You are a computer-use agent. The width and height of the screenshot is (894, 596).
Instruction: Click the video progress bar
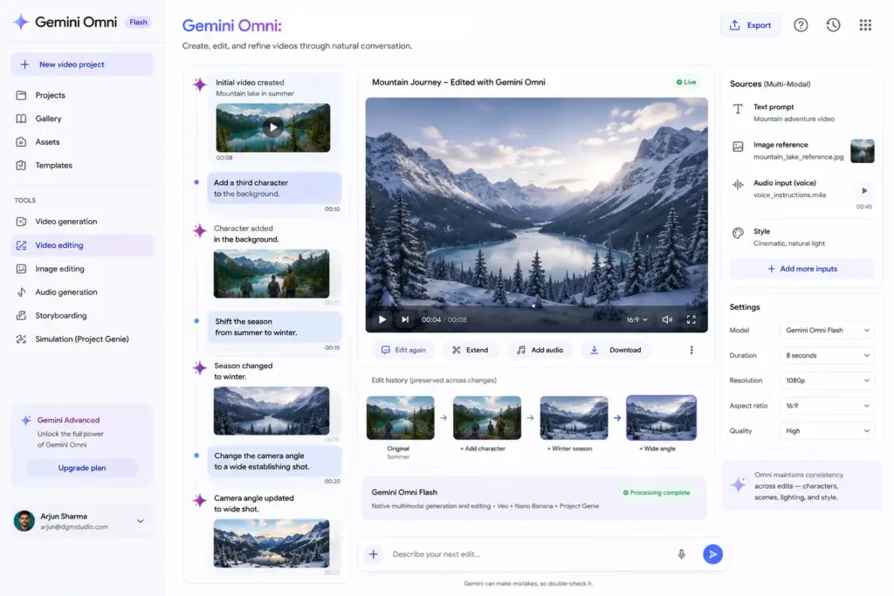click(537, 306)
